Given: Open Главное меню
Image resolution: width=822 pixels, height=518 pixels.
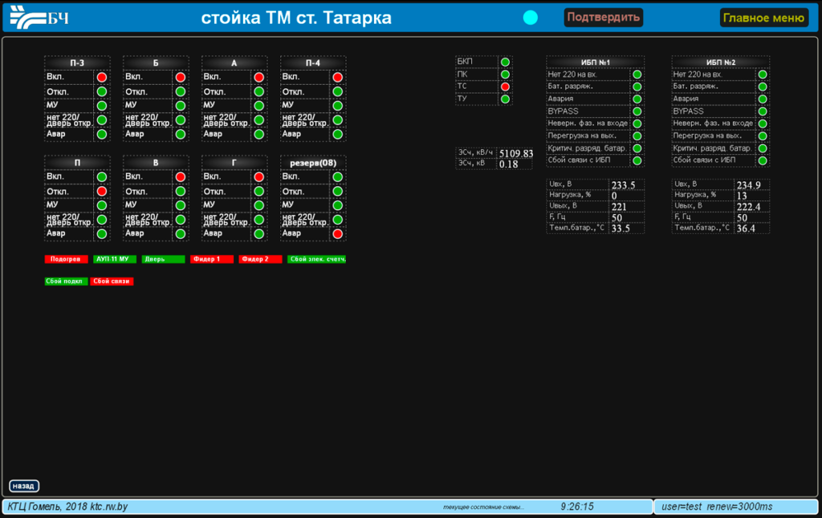Looking at the screenshot, I should tap(763, 18).
